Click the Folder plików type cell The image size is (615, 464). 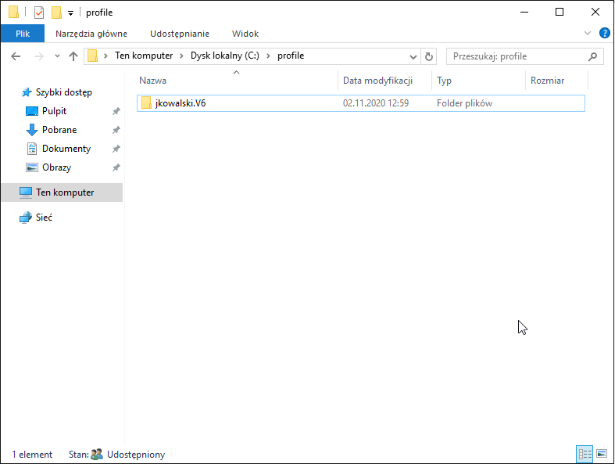click(464, 103)
